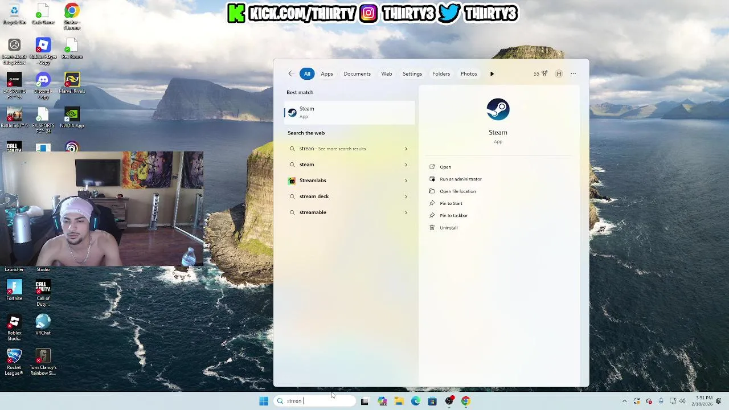This screenshot has width=729, height=410.
Task: Switch to the Photos search tab
Action: click(469, 73)
